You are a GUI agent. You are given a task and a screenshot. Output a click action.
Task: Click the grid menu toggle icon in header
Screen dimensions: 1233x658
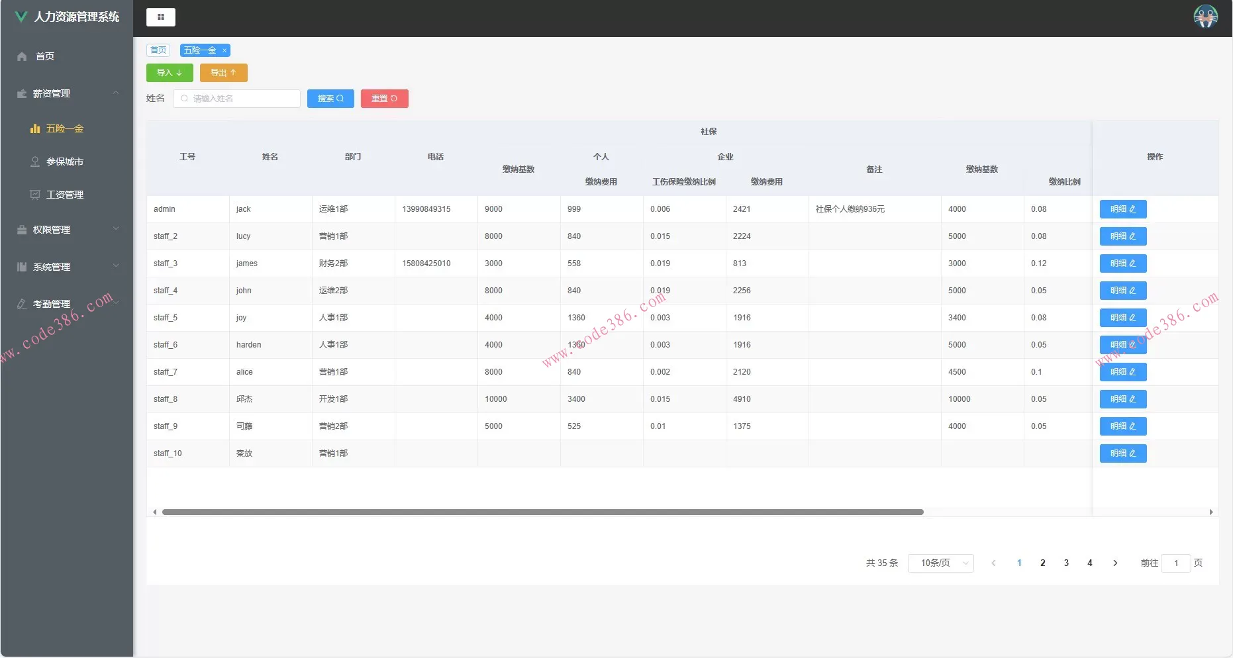[161, 17]
